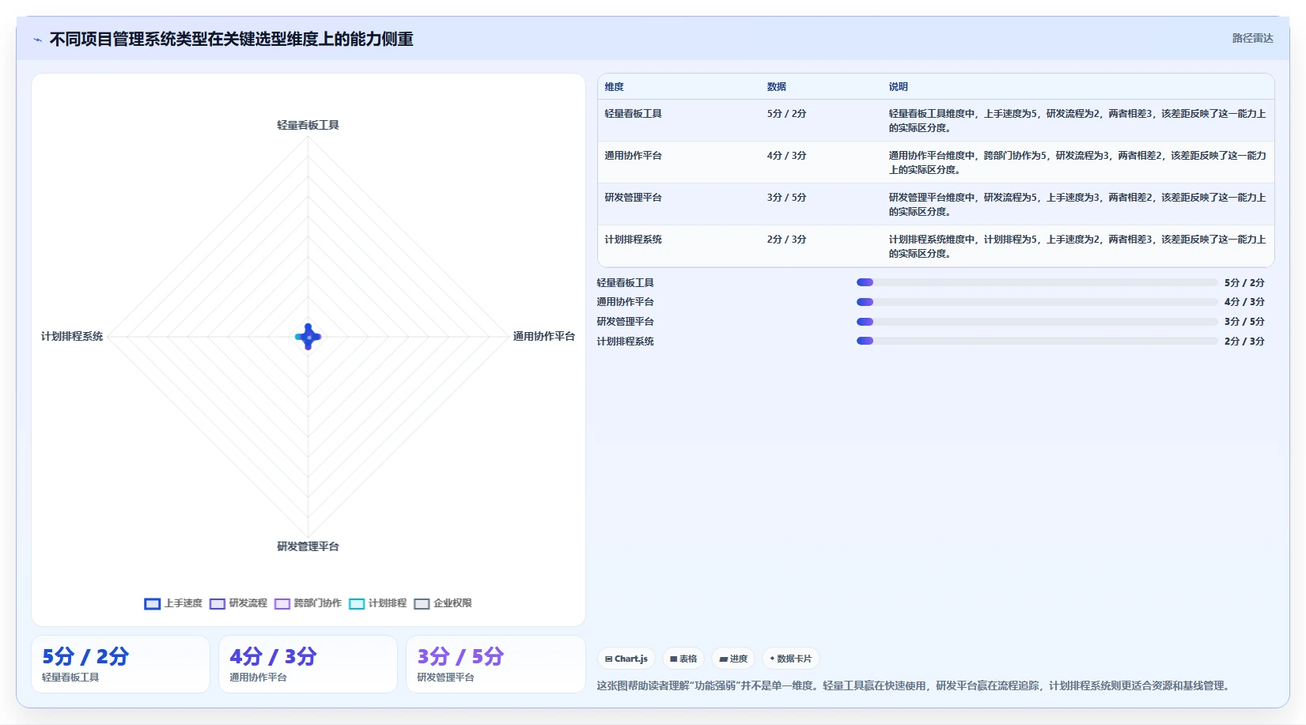Toggle the 计划排程 legend swatch
Image resolution: width=1306 pixels, height=725 pixels.
357,603
